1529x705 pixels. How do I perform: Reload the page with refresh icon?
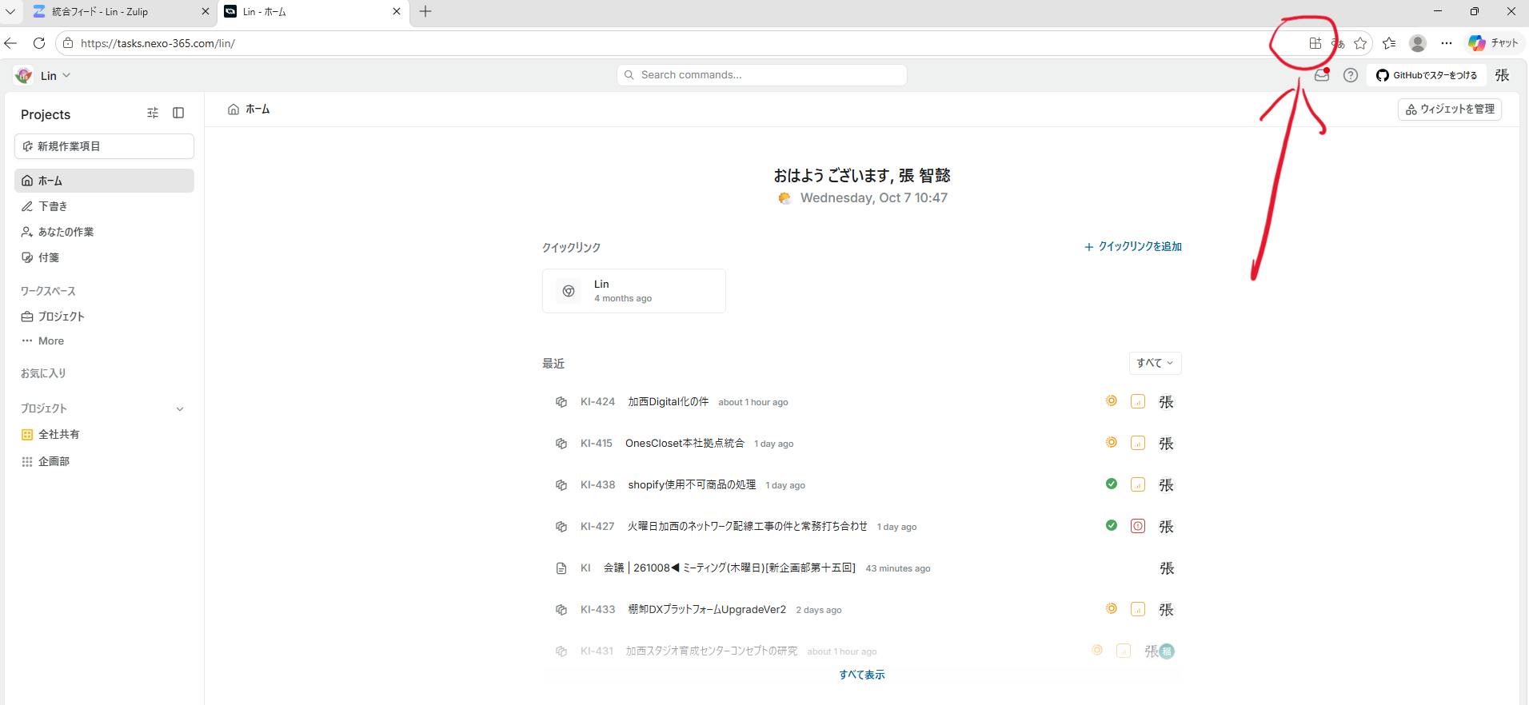(39, 43)
